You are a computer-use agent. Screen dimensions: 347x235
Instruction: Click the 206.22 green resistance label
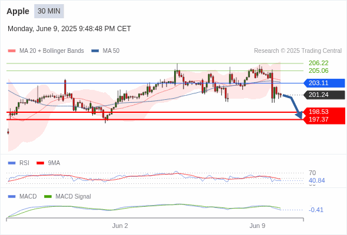click(x=318, y=63)
